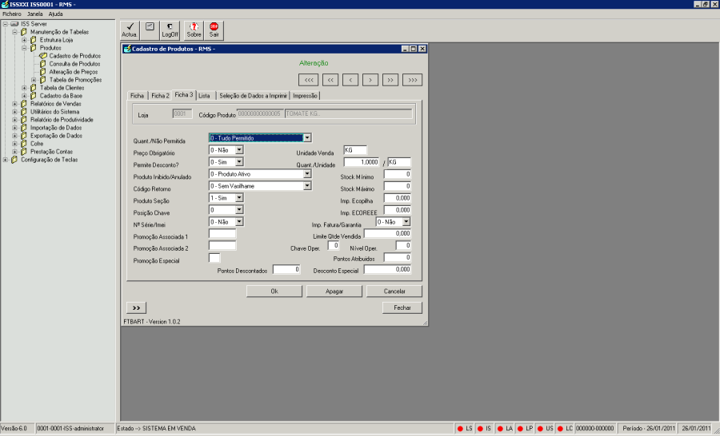The height and width of the screenshot is (436, 720).
Task: Switch to the Ficha 2 tab
Action: (160, 96)
